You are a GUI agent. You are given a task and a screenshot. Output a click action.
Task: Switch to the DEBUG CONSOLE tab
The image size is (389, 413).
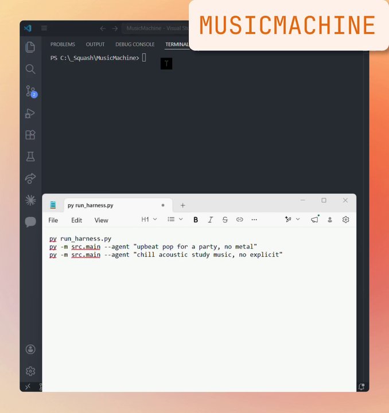click(x=135, y=44)
